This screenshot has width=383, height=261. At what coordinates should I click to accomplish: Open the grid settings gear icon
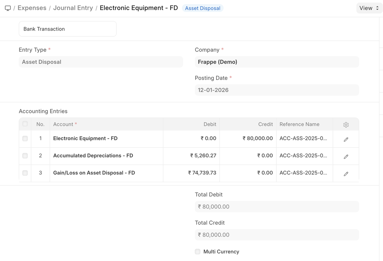[346, 125]
